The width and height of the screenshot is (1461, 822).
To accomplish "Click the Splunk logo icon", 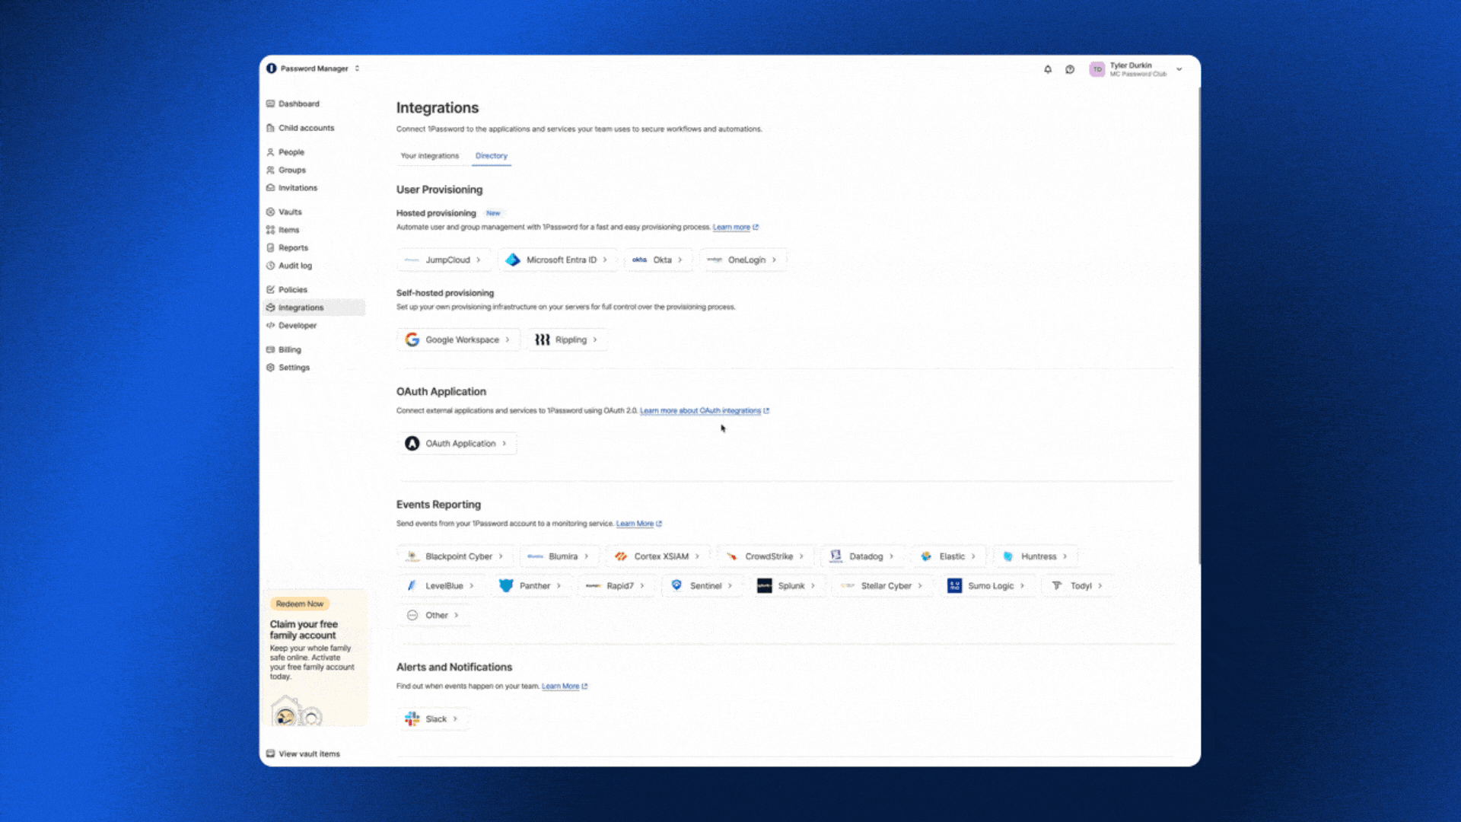I will (x=765, y=585).
